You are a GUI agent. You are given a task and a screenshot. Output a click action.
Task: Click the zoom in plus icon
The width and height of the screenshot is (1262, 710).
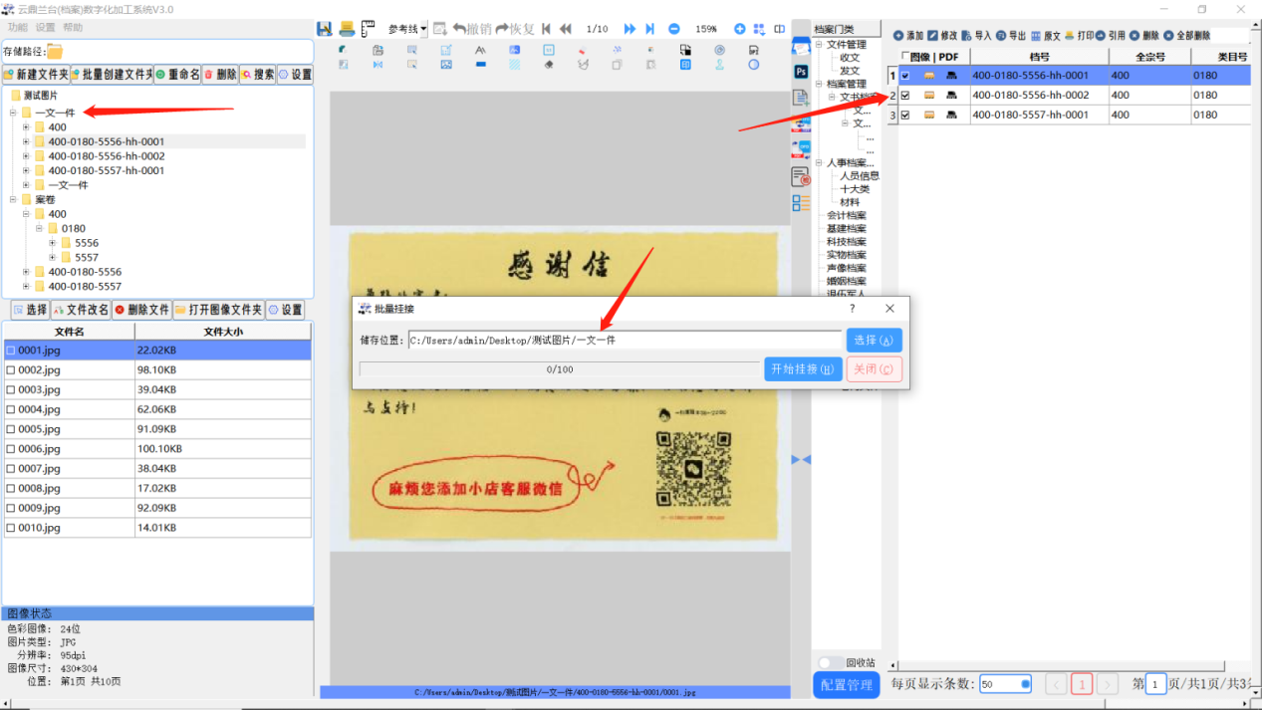(739, 29)
